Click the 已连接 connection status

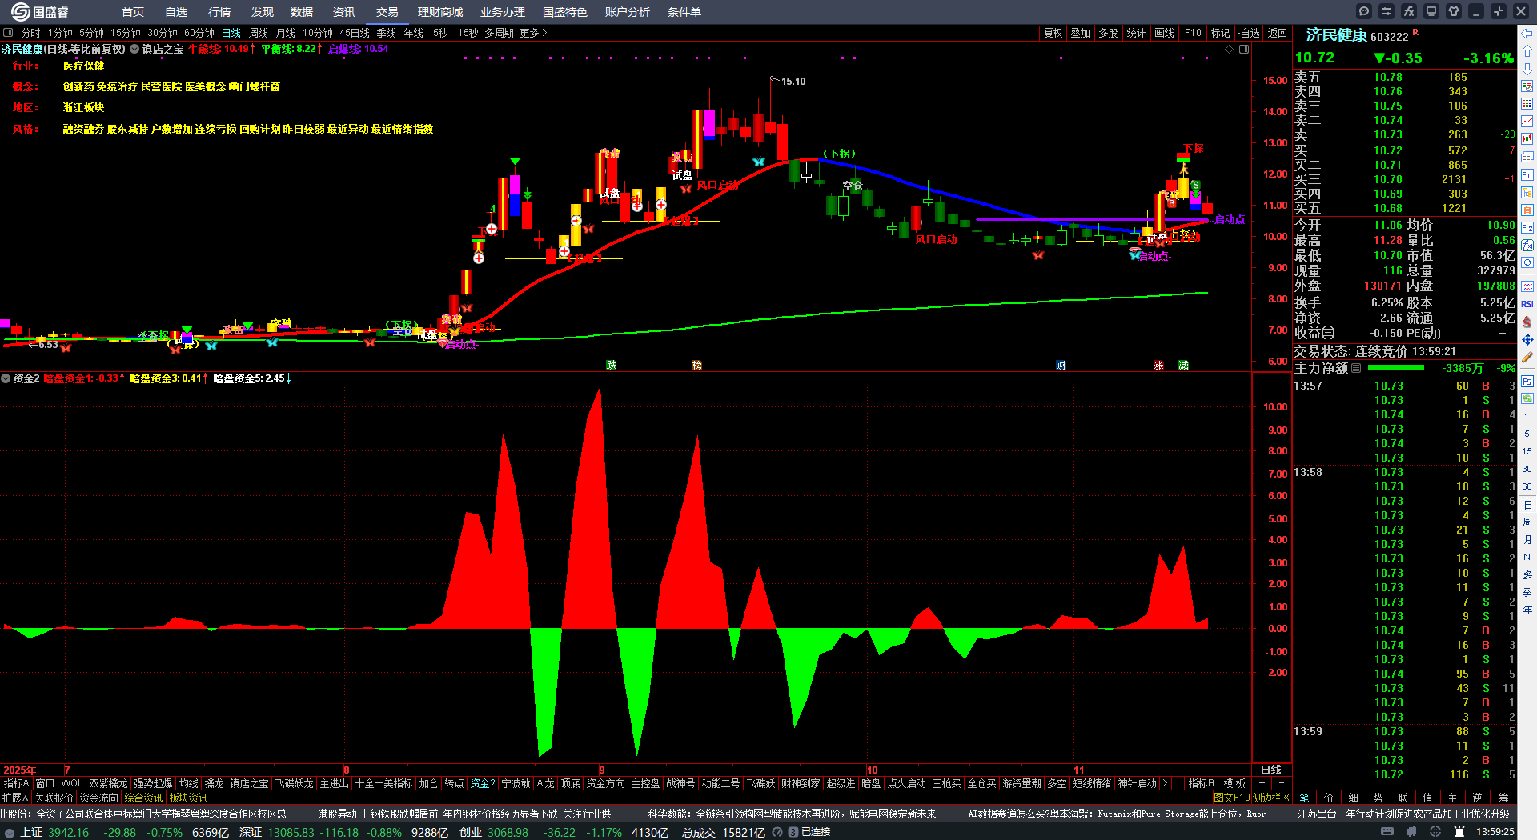tap(816, 832)
